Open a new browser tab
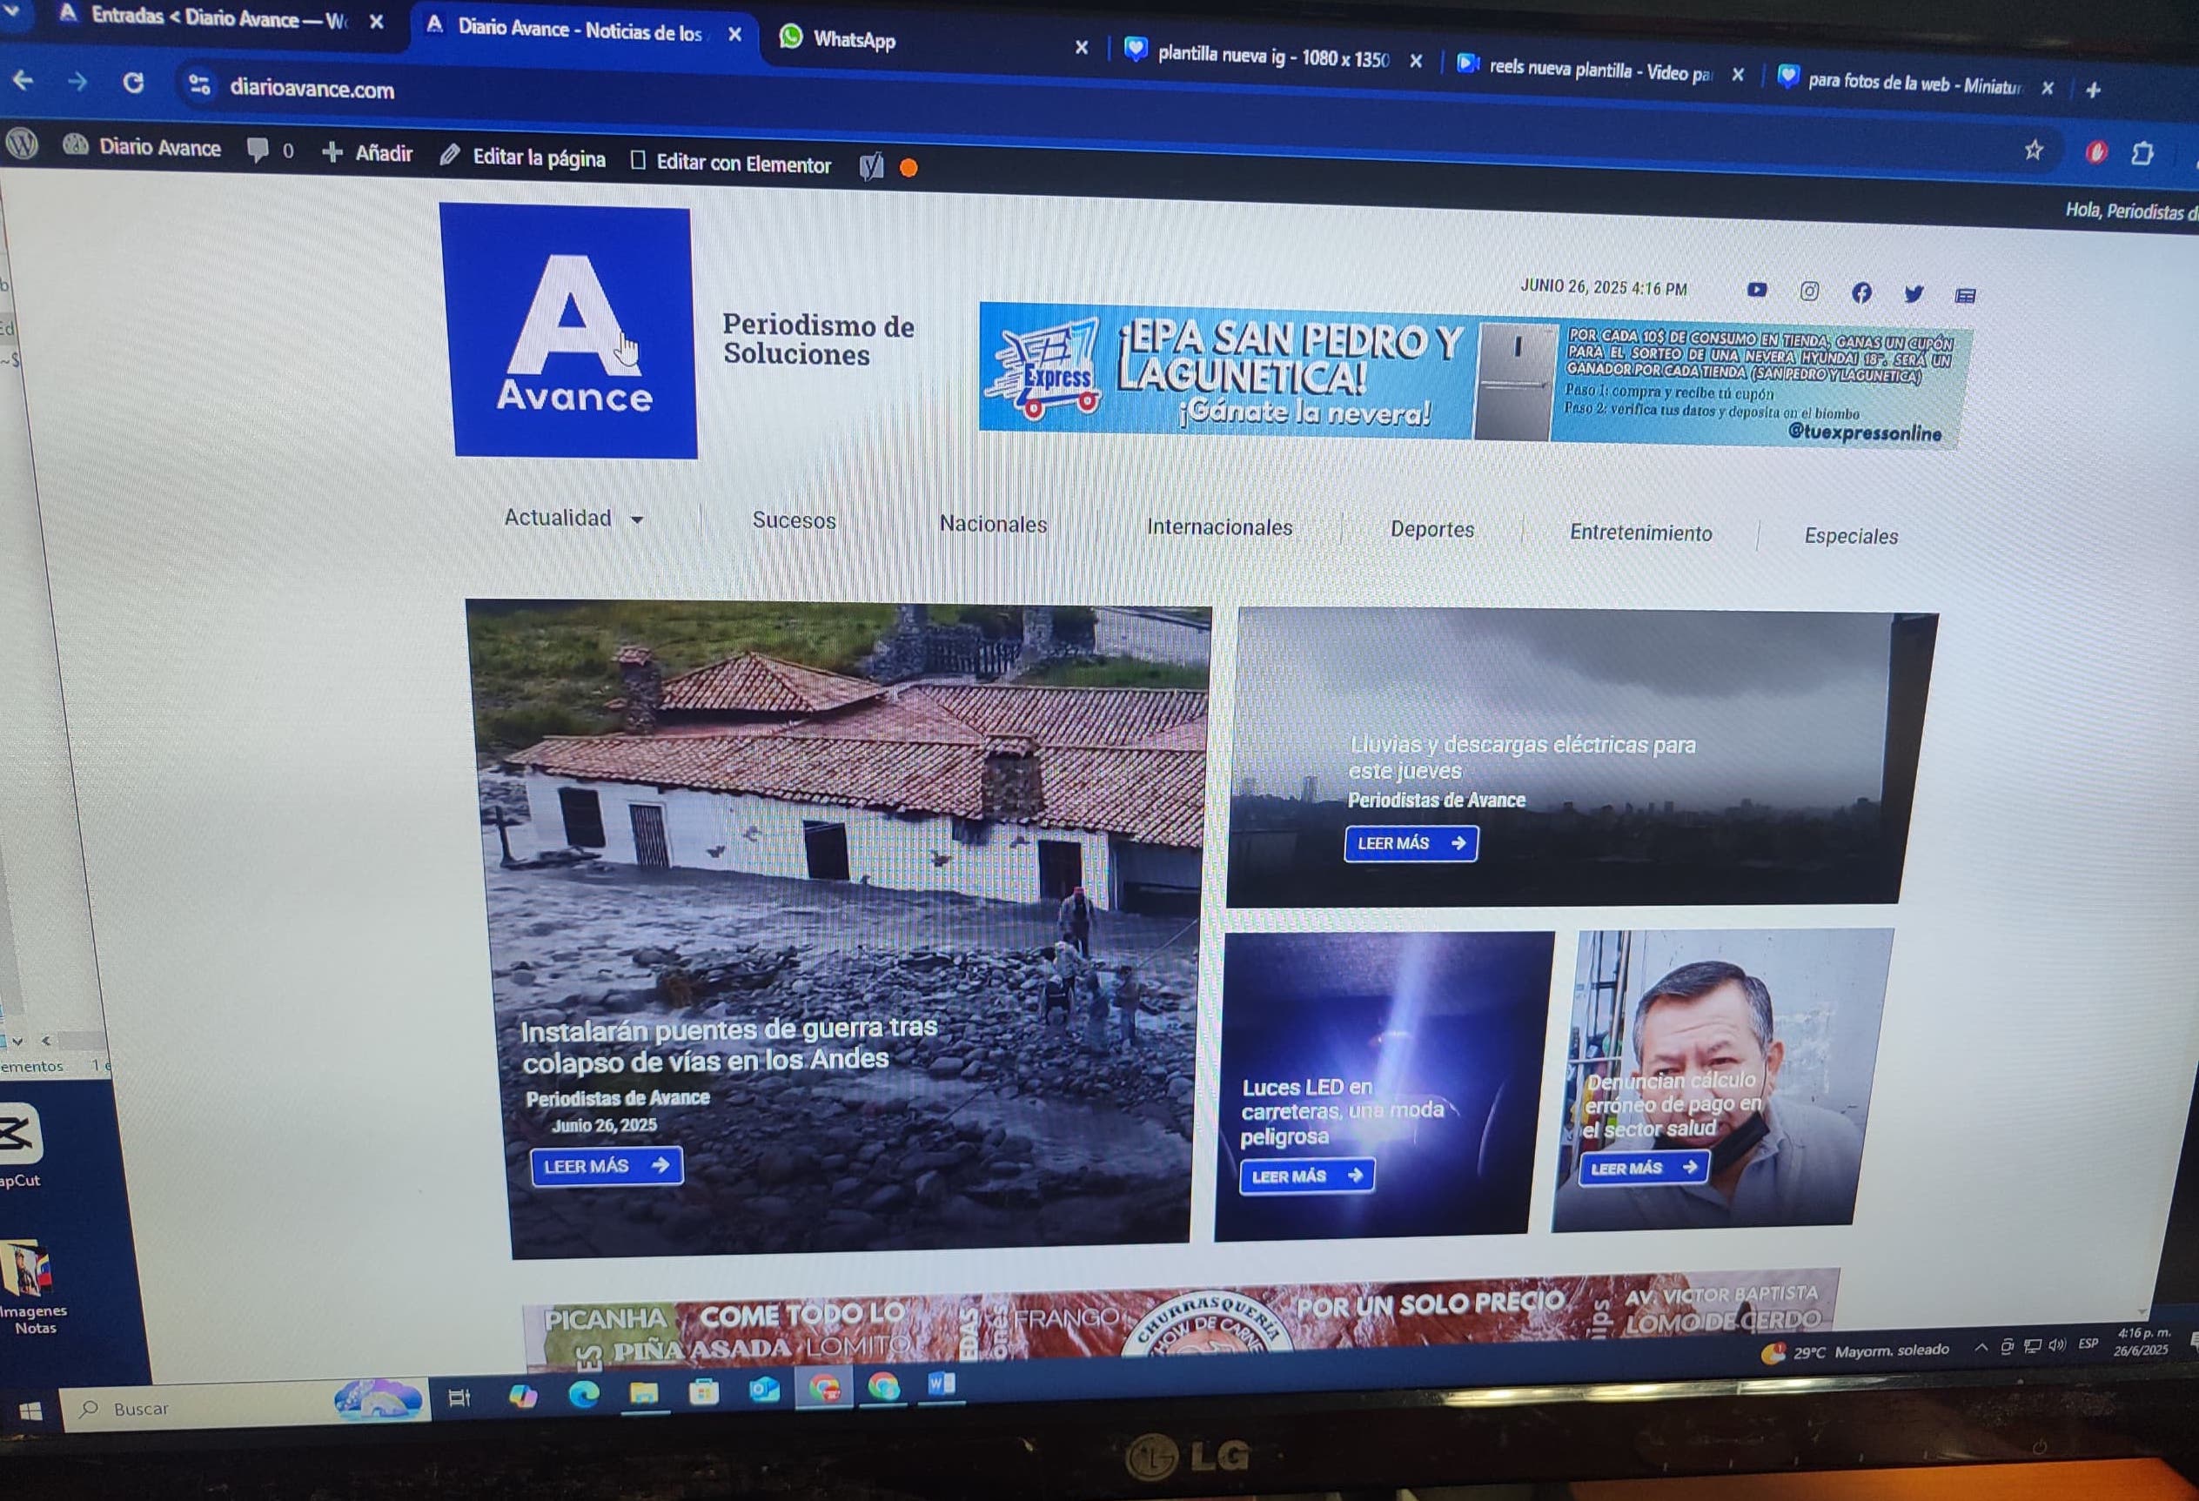2199x1501 pixels. (x=2093, y=90)
